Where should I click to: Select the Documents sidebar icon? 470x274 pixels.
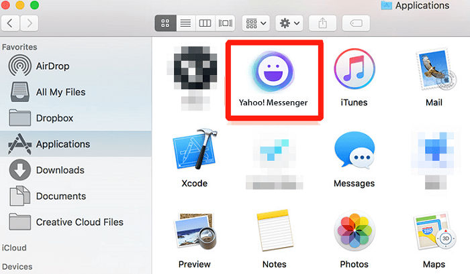(x=19, y=196)
